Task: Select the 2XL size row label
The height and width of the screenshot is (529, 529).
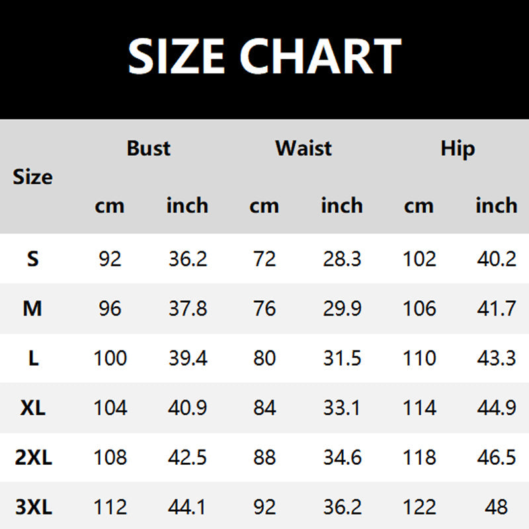Action: click(32, 458)
